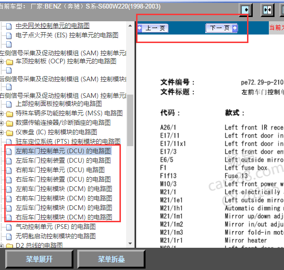284x270 pixels.
Task: Click code F1f13 in the document list
Action: click(168, 176)
